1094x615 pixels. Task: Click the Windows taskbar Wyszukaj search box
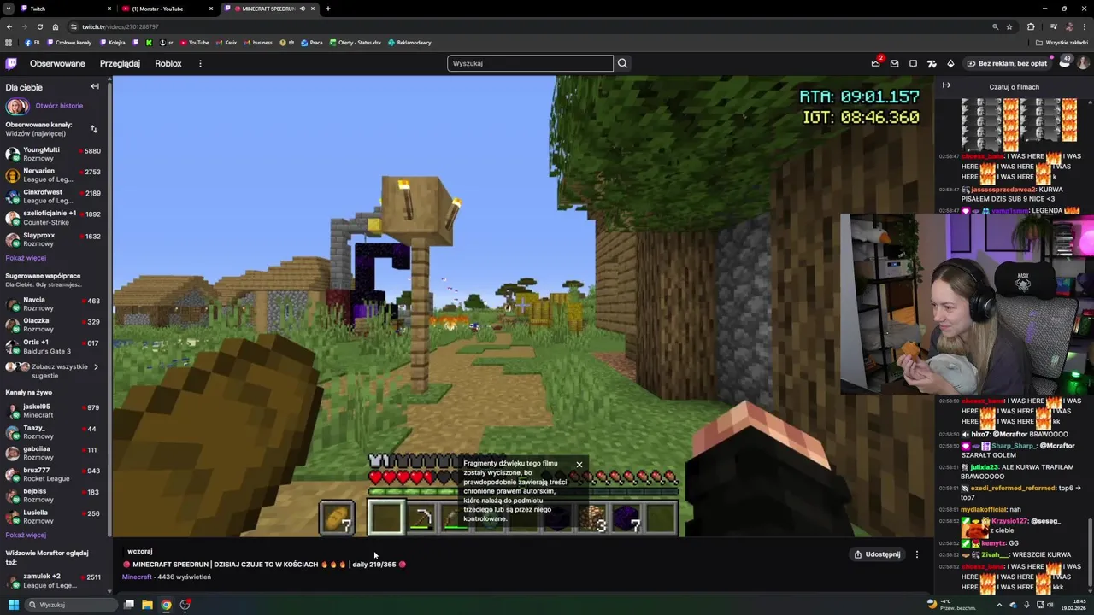pos(70,605)
